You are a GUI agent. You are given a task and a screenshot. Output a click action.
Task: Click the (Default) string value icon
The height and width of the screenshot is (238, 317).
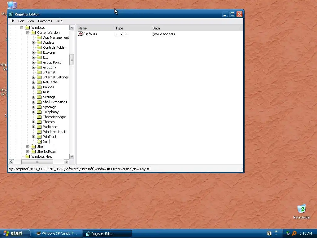[x=80, y=34]
